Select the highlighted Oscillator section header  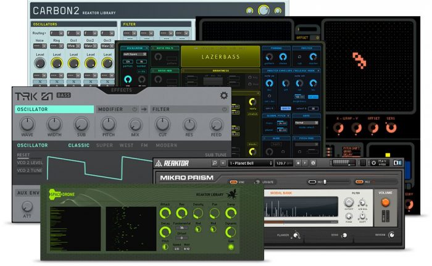pos(54,109)
